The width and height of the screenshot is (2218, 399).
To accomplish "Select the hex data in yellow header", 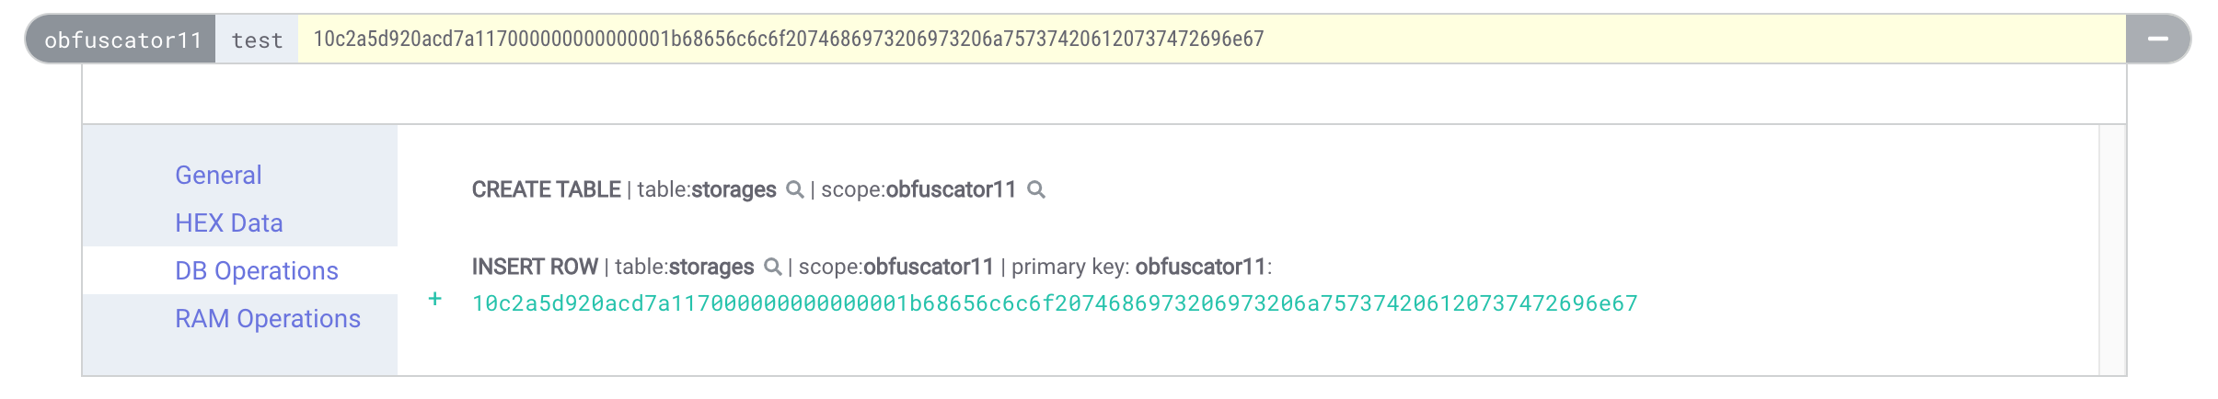I will click(789, 39).
